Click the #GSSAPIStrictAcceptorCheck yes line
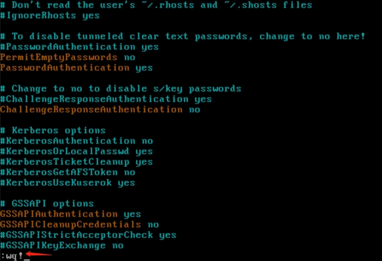The width and height of the screenshot is (382, 261). 88,235
